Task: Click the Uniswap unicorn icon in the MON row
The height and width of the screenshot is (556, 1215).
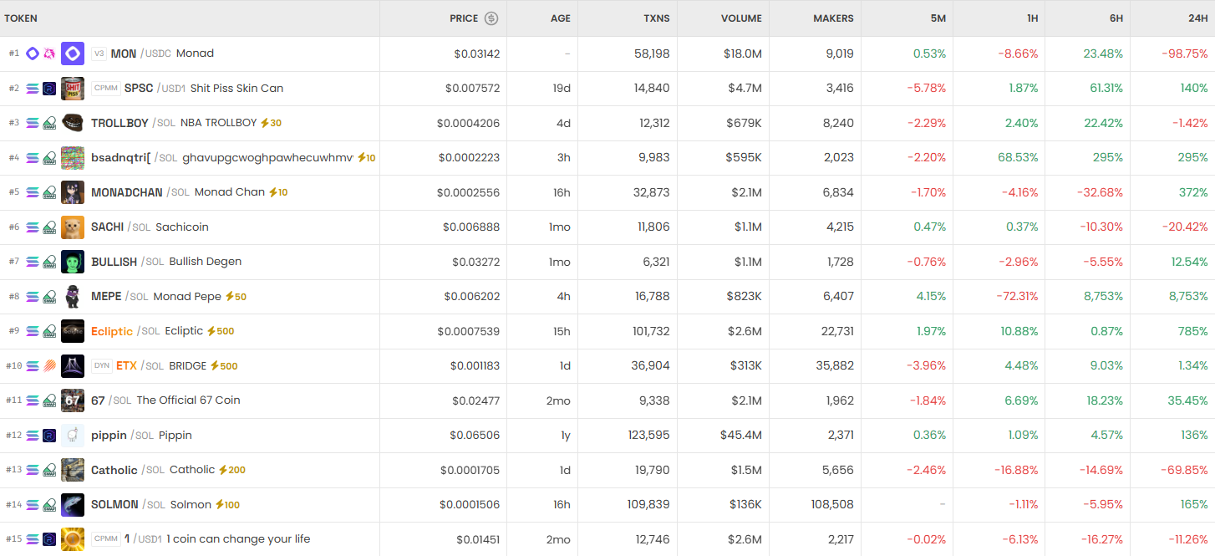Action: coord(49,54)
